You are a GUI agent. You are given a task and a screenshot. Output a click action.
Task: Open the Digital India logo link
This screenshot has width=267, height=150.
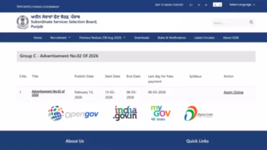(199, 114)
